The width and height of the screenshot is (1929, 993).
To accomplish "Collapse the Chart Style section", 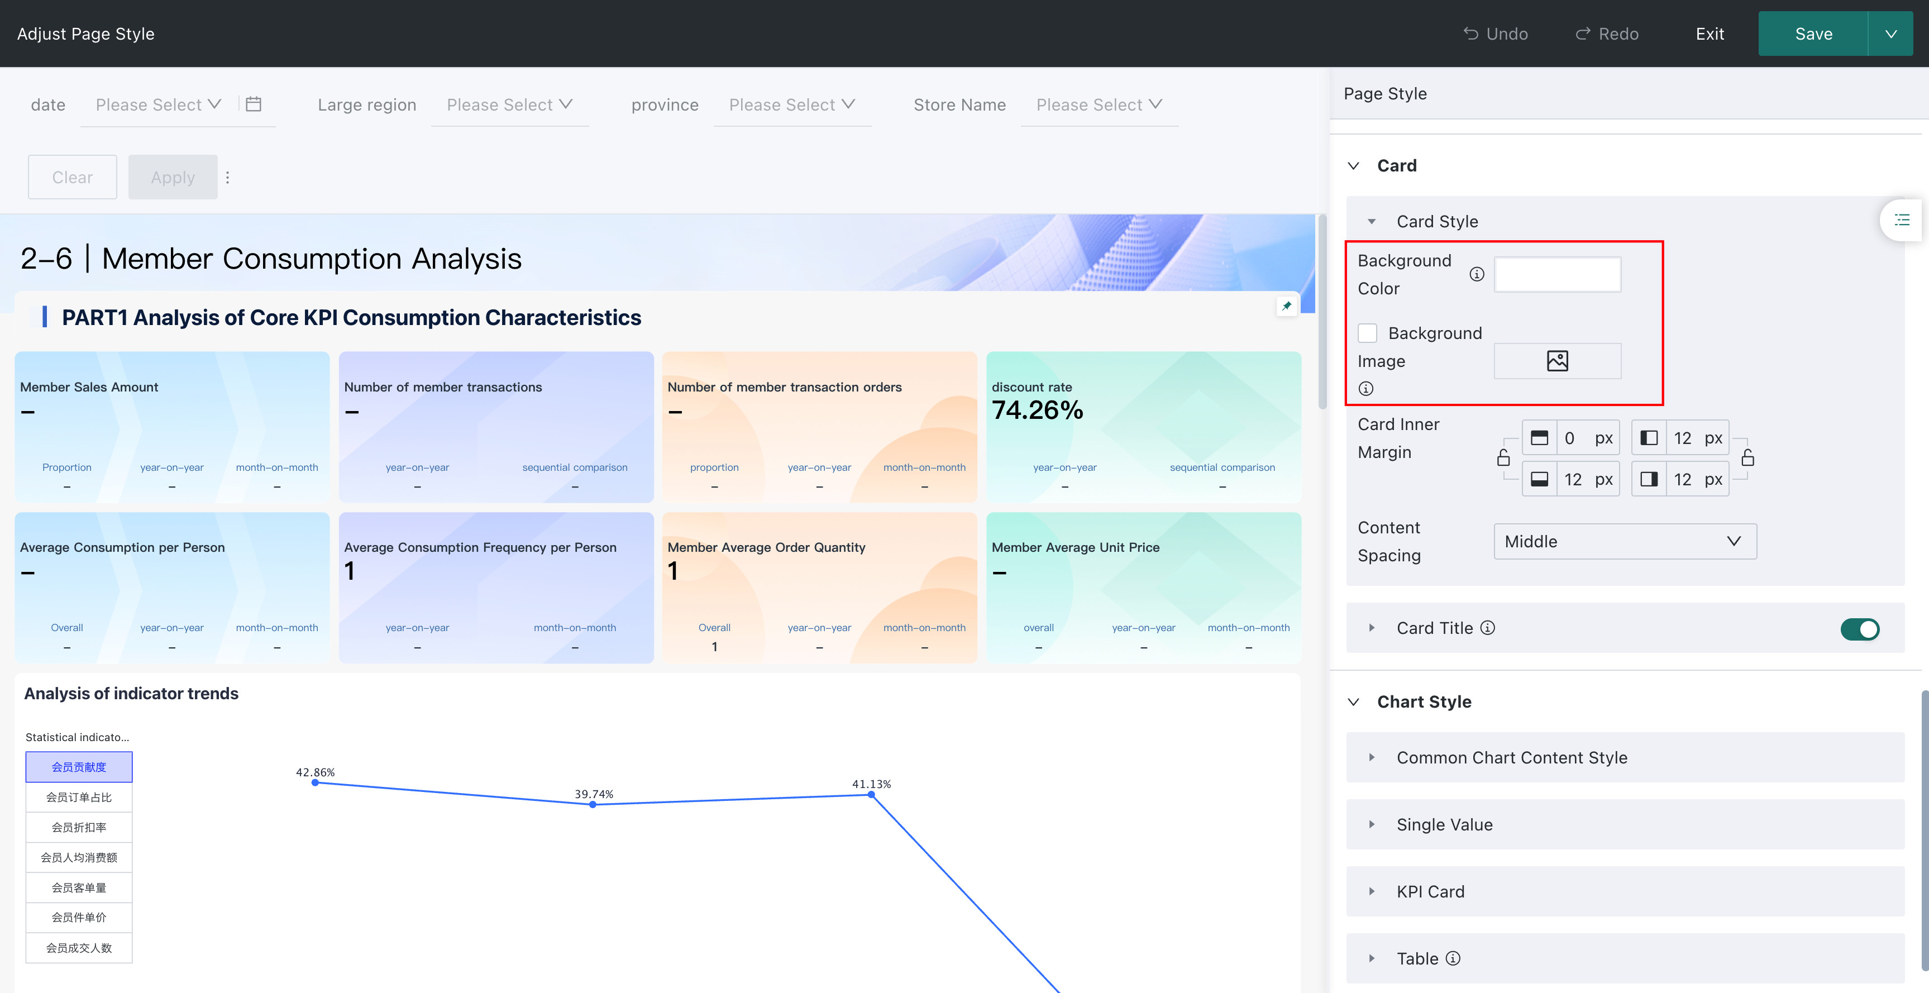I will click(1354, 701).
